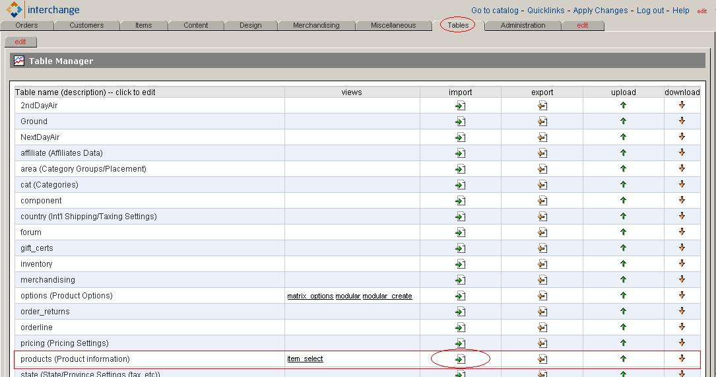Image resolution: width=716 pixels, height=377 pixels.
Task: Click import icon in forum row
Action: (461, 232)
